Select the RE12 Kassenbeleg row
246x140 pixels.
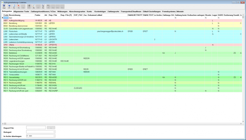[123, 77]
